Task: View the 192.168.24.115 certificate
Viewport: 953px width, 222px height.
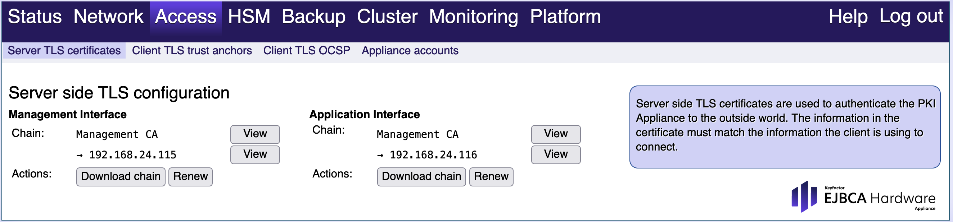Action: 255,154
